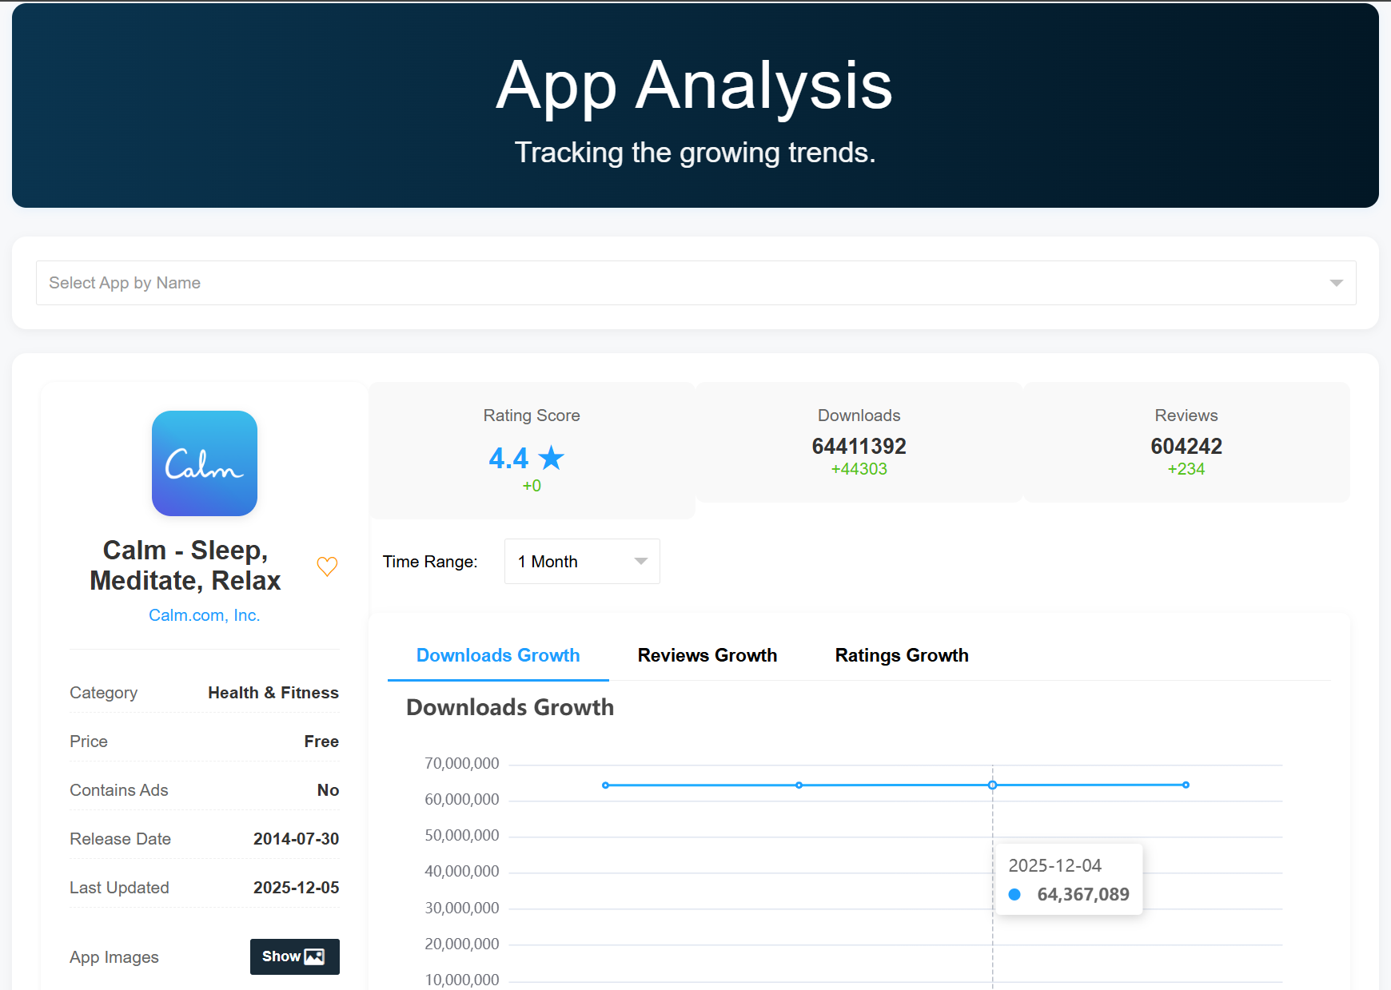Screen dimensions: 1391x990
Task: Open the Ratings Growth tab
Action: [x=901, y=655]
